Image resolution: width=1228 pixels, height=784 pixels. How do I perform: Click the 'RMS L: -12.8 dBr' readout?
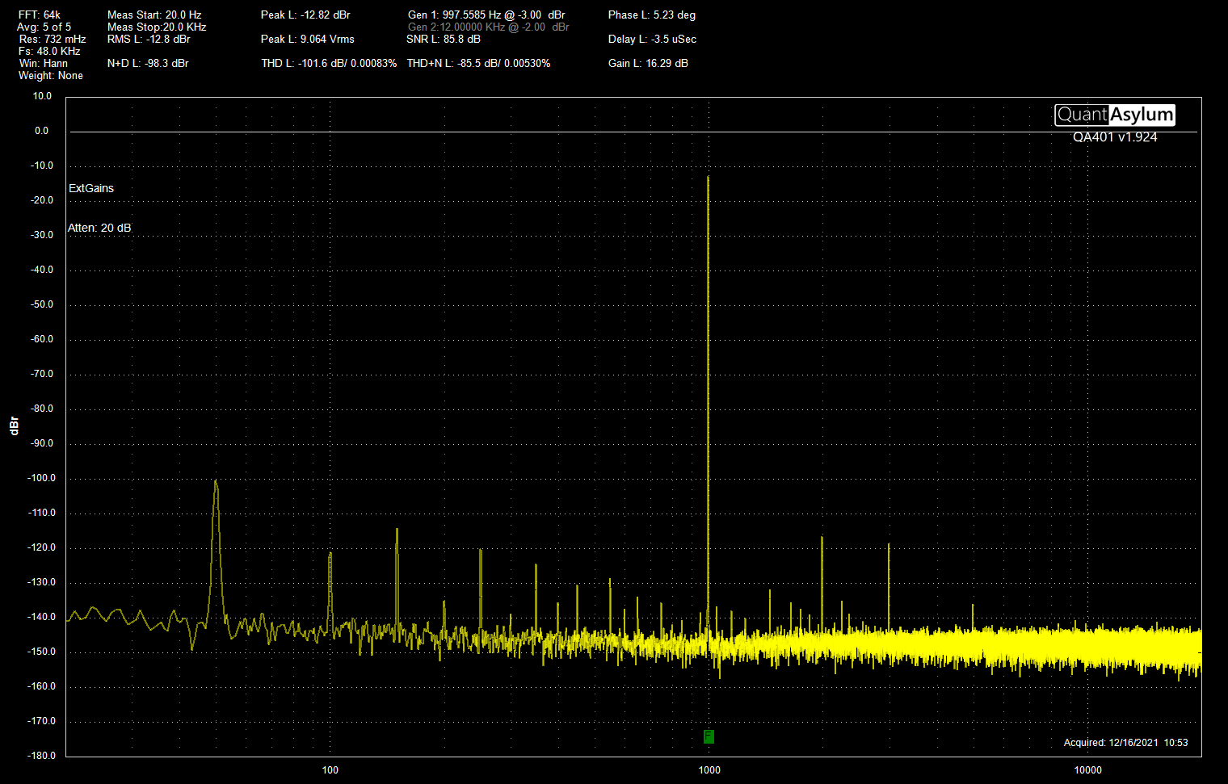point(149,39)
